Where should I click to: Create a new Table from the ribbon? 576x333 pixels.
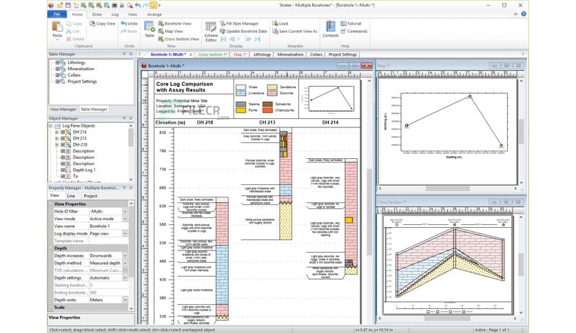point(150,29)
